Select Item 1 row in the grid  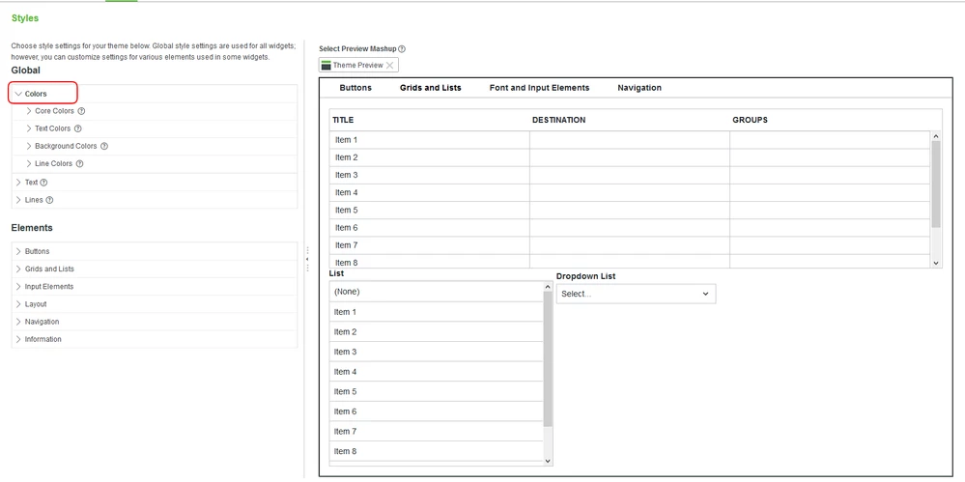(x=630, y=140)
